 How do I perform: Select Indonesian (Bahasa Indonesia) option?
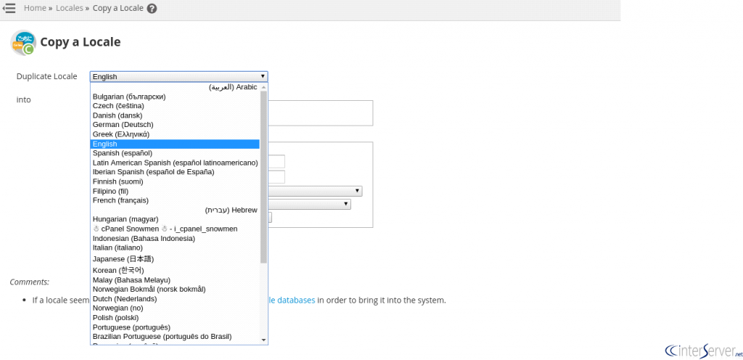click(175, 238)
